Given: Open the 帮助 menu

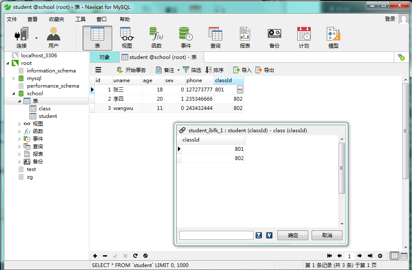Looking at the screenshot, I should click(125, 19).
